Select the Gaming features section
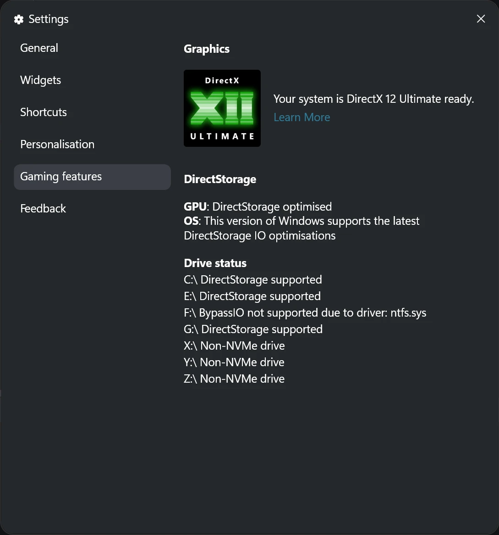499x535 pixels. click(x=61, y=177)
